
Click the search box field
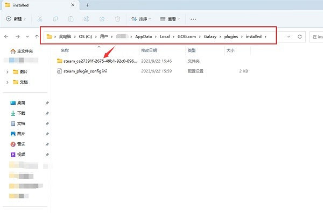coord(317,37)
